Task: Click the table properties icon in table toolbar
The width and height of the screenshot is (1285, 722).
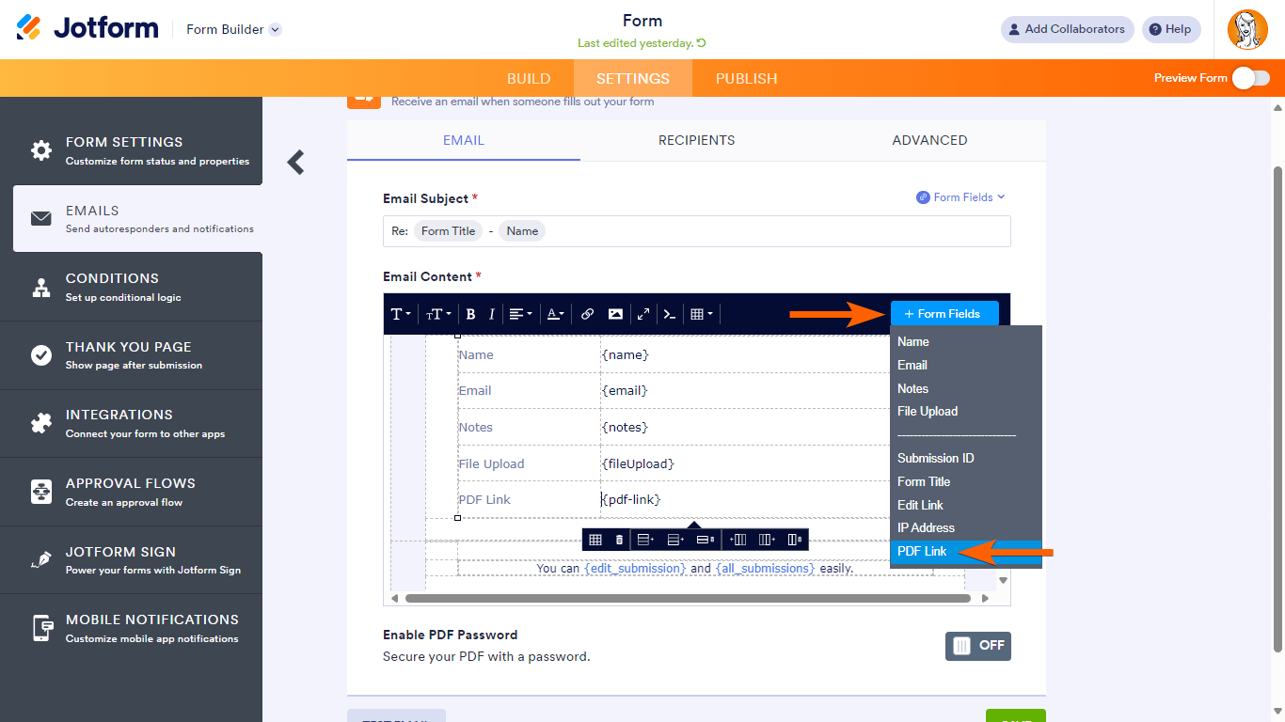Action: [595, 540]
